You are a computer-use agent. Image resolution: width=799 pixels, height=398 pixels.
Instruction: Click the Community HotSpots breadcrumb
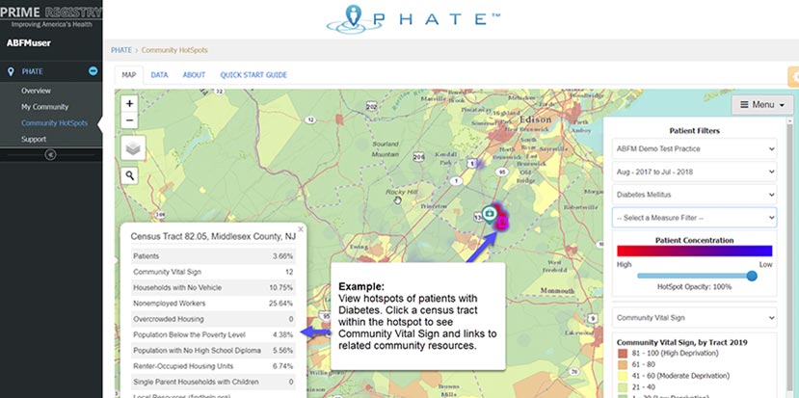tap(174, 50)
